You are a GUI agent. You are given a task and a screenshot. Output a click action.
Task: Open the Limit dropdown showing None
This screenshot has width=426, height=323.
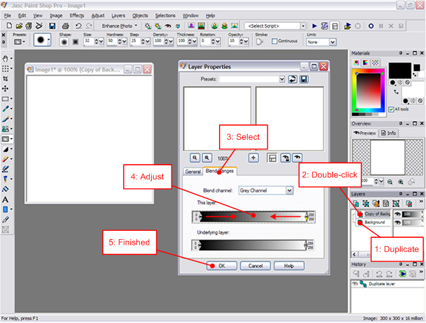(x=333, y=42)
